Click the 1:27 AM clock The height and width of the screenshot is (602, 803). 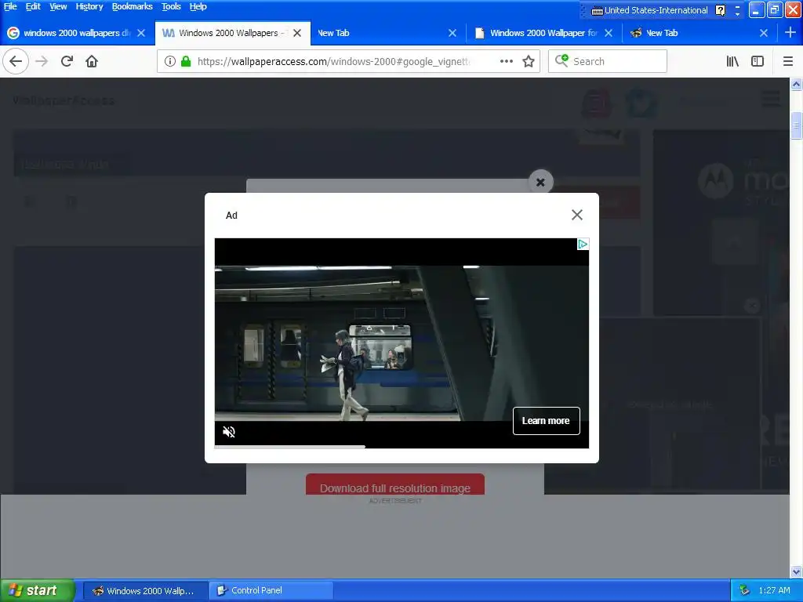(x=774, y=590)
